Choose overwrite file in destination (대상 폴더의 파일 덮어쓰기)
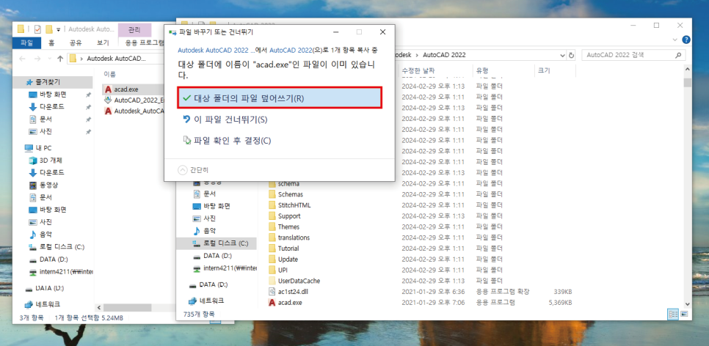 tap(280, 98)
